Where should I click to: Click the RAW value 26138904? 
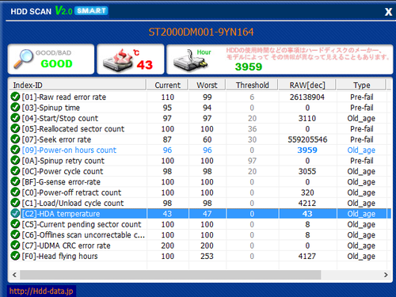307,97
